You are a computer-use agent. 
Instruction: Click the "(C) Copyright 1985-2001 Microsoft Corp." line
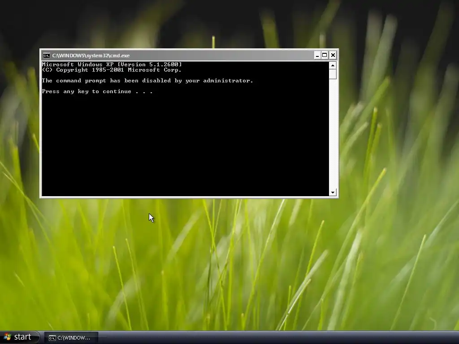112,70
